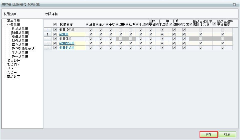This screenshot has height=140, width=240.
Task: Click the Cancel (取消) button
Action: coord(227,134)
